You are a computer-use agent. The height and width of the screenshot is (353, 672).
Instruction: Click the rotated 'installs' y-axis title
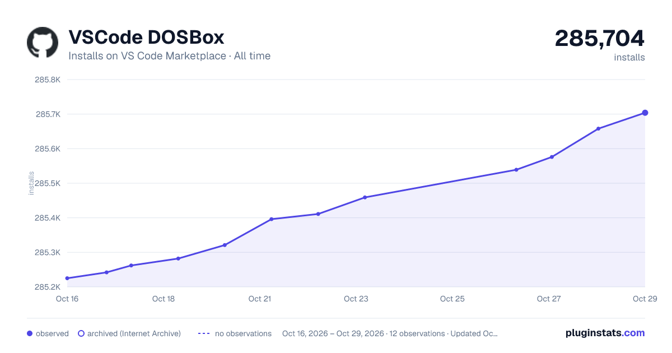31,183
